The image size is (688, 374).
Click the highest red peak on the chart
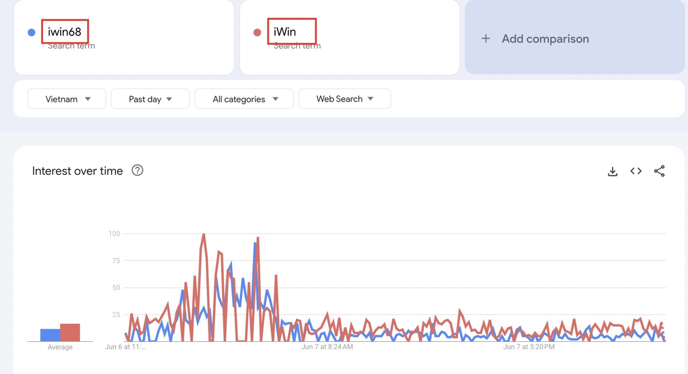[x=204, y=235]
